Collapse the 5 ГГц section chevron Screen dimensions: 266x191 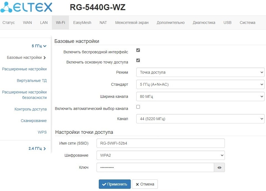45,46
